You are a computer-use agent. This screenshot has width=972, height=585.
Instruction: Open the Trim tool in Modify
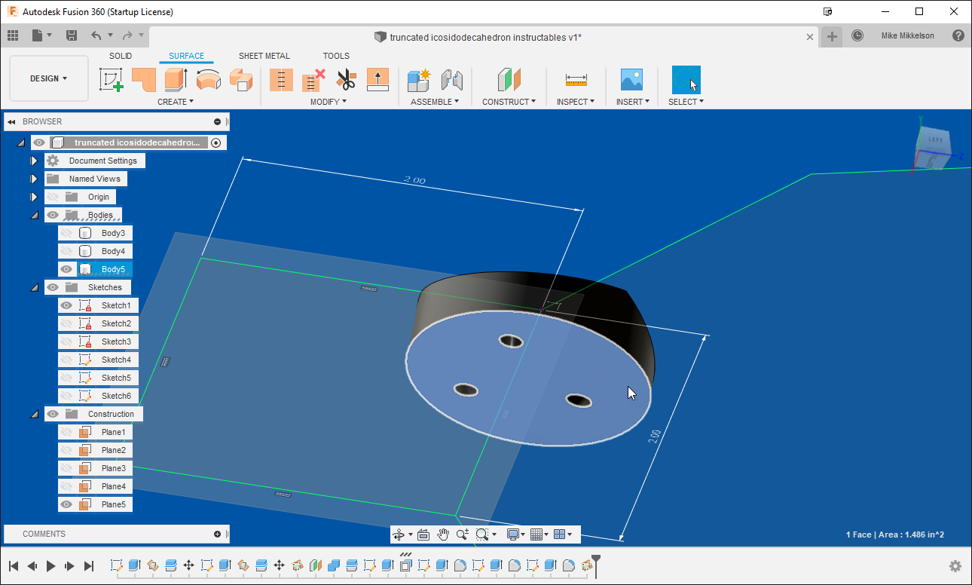(x=346, y=79)
